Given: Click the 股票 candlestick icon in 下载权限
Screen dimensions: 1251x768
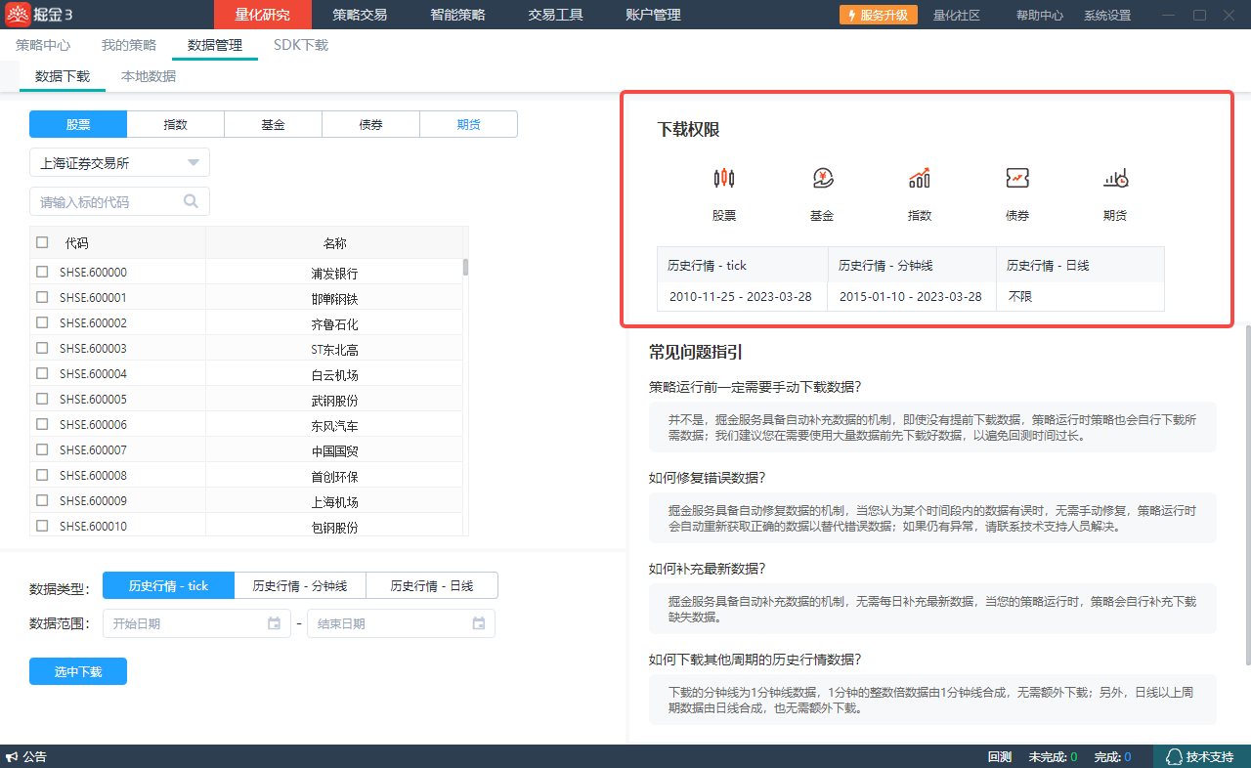Looking at the screenshot, I should [x=723, y=178].
